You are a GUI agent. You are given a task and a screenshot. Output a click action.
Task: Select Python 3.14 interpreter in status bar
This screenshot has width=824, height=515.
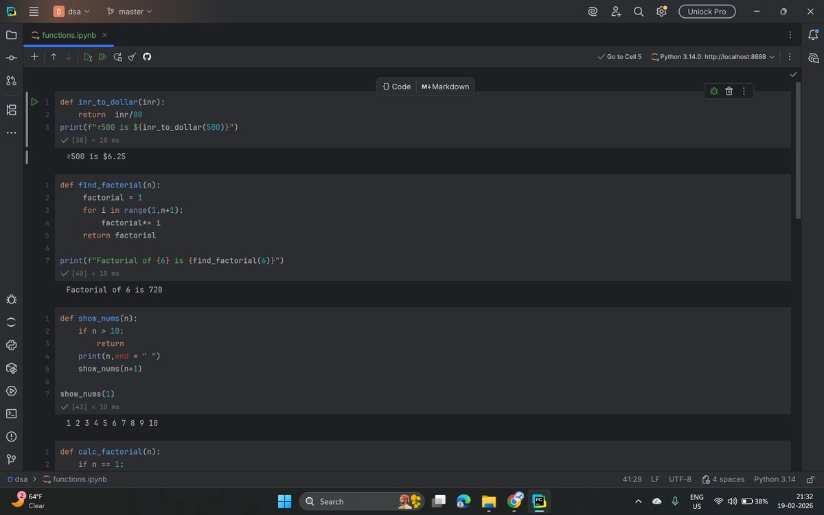click(x=775, y=479)
